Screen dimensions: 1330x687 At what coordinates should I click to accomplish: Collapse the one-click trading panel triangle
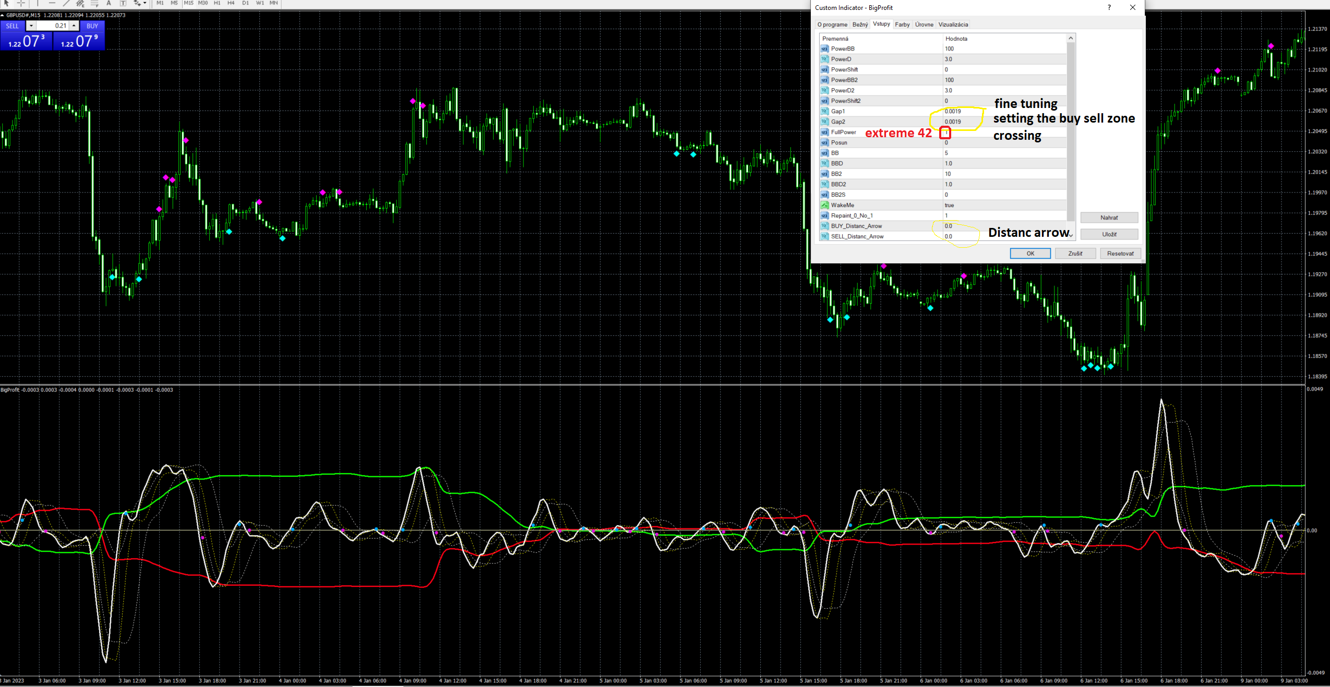pos(3,15)
